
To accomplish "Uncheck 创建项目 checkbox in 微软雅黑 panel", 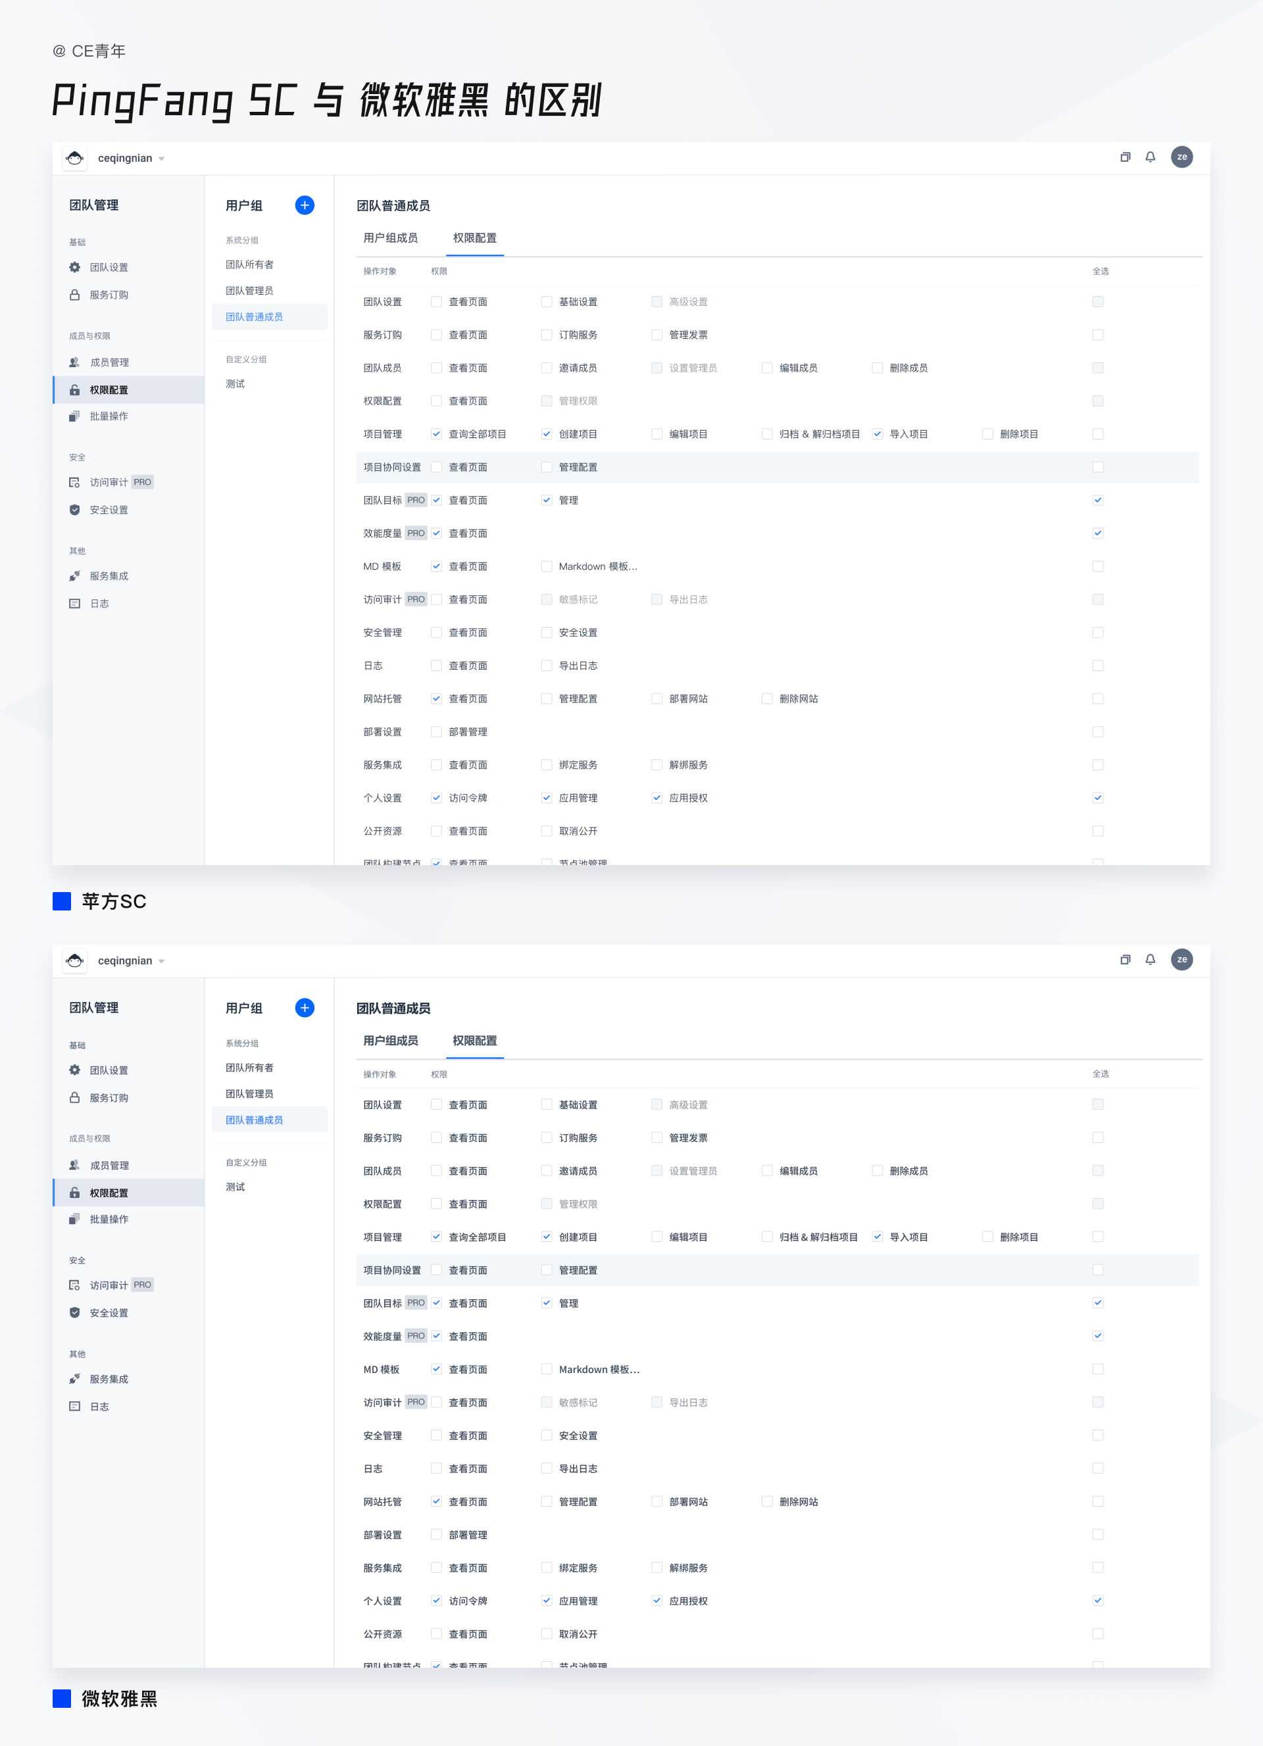I will (x=547, y=1237).
